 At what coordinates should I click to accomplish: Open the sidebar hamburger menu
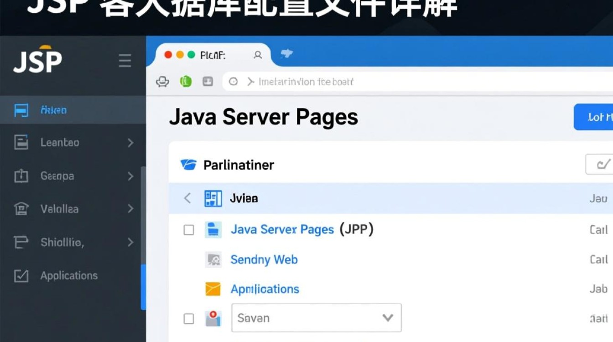tap(125, 60)
